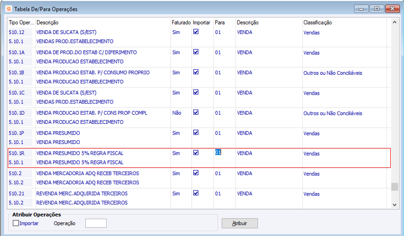Toggle Importar checkbox for 510.1C row
Viewport: 404px width, 236px height.
click(x=196, y=92)
